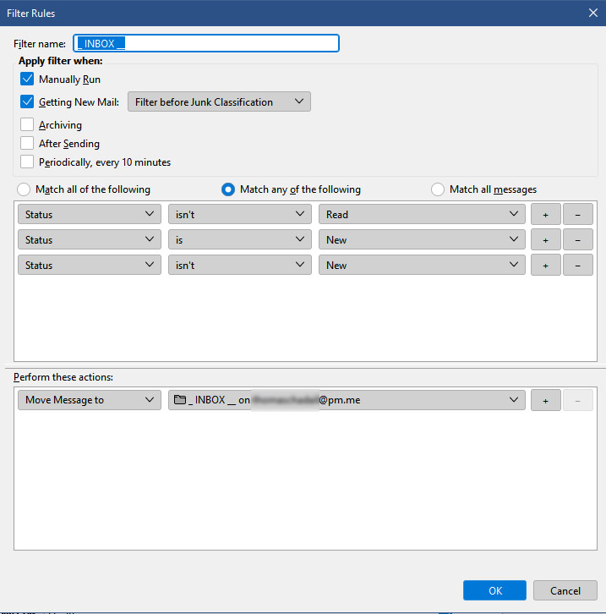Click OK to save the filter
This screenshot has height=614, width=606.
tap(494, 590)
